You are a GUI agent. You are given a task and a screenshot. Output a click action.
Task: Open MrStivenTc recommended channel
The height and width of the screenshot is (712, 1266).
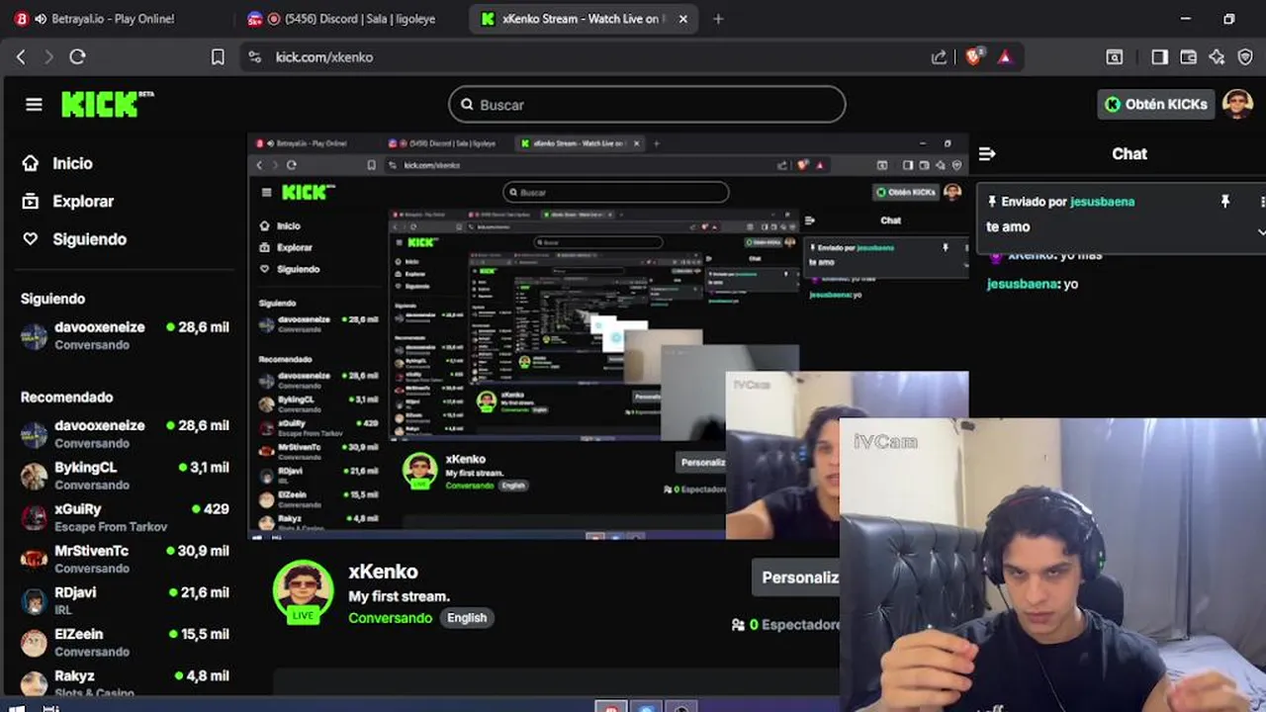click(x=125, y=559)
